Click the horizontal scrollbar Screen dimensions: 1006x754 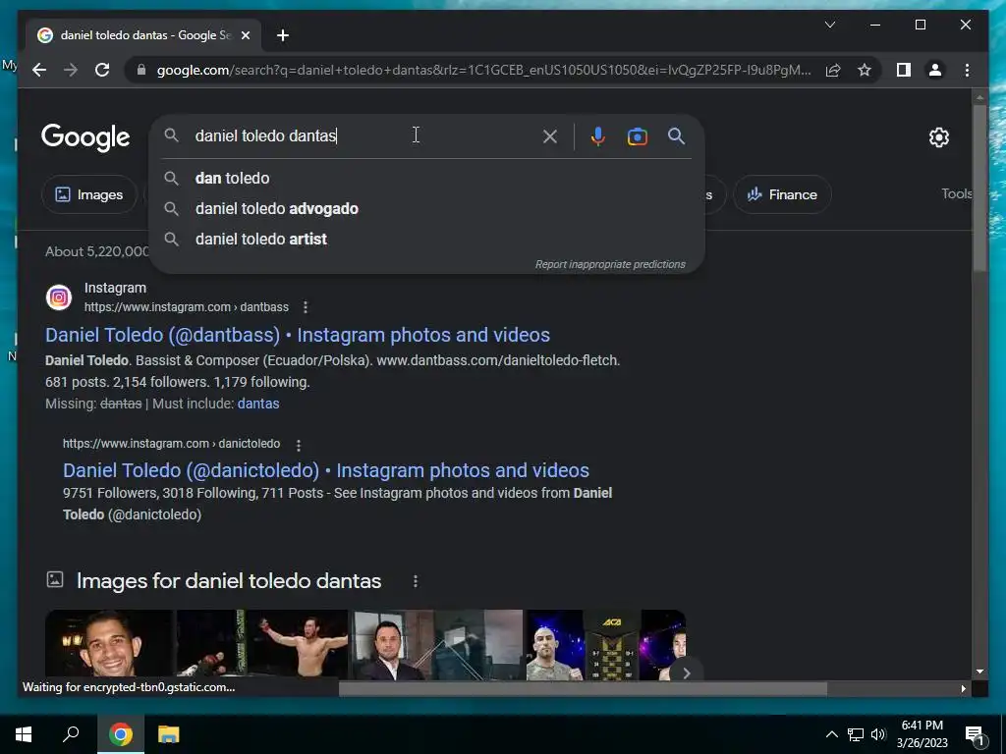click(x=583, y=689)
